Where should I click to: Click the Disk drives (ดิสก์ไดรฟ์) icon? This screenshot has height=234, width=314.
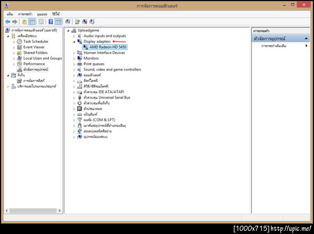point(80,81)
